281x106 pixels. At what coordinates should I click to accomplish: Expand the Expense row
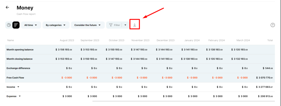coord(20,96)
